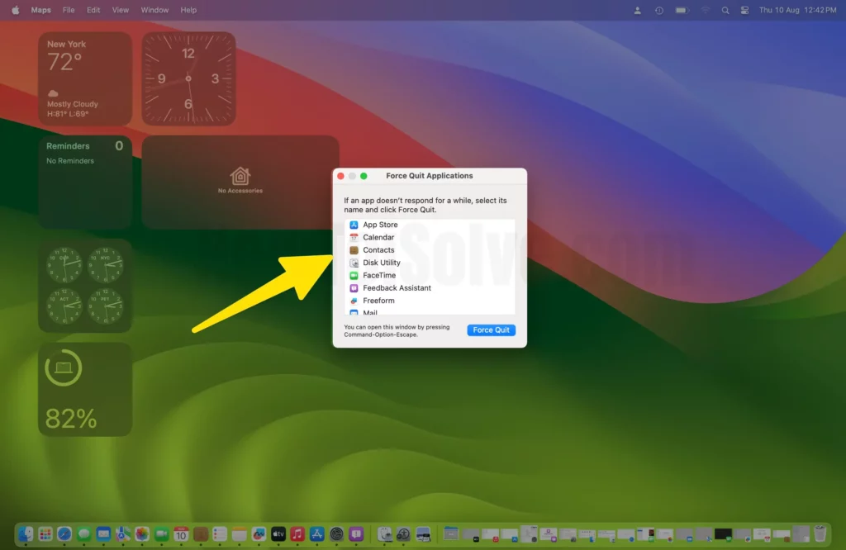This screenshot has height=550, width=846.
Task: Open the Mail app in the Dock
Action: [103, 533]
